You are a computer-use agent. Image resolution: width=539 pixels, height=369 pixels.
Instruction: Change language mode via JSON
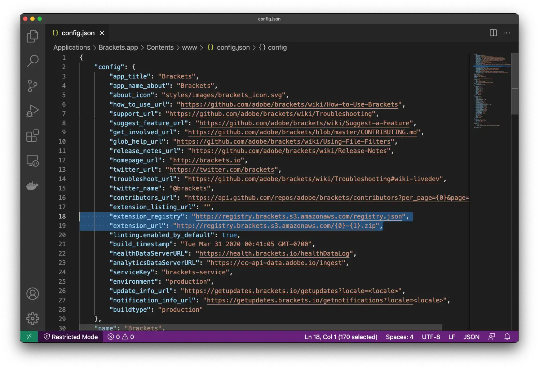tap(471, 337)
